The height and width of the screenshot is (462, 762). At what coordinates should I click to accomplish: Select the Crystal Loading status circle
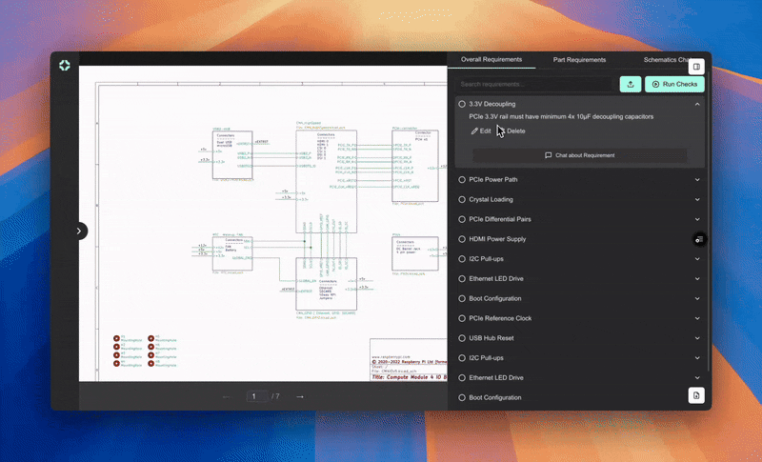(x=462, y=199)
